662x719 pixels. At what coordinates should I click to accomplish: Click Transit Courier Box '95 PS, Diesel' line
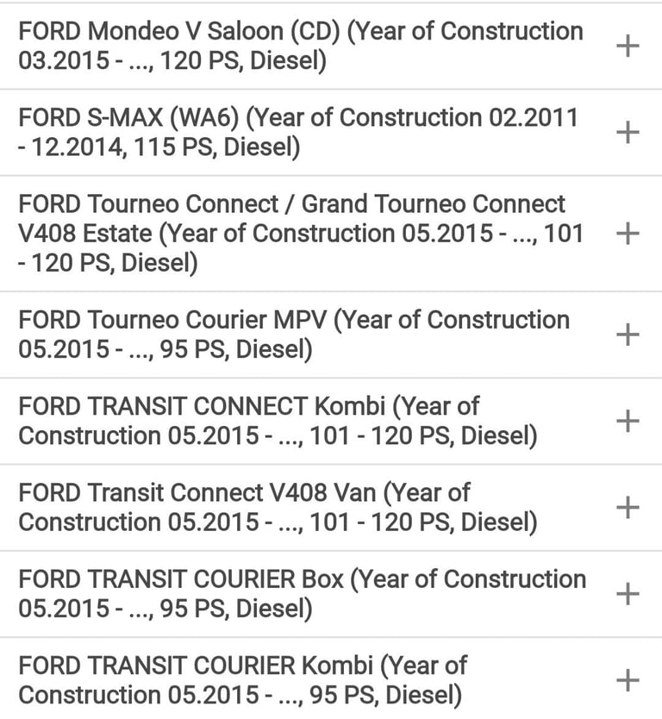coord(165,609)
